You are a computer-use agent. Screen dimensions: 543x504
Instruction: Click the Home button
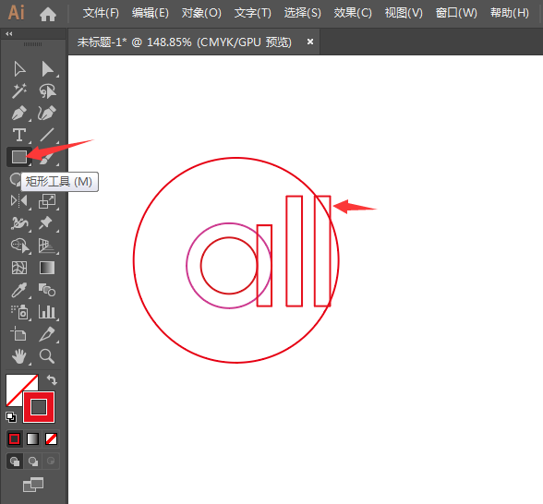pos(48,14)
